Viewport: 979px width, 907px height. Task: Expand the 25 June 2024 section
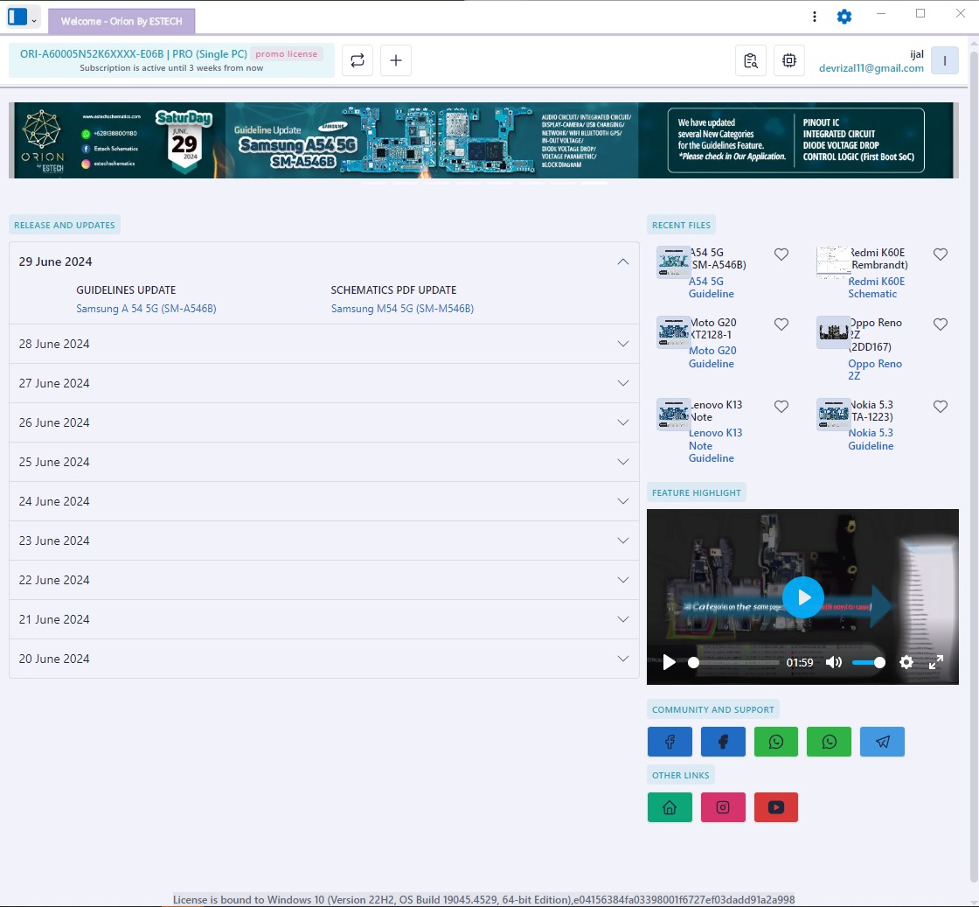324,462
